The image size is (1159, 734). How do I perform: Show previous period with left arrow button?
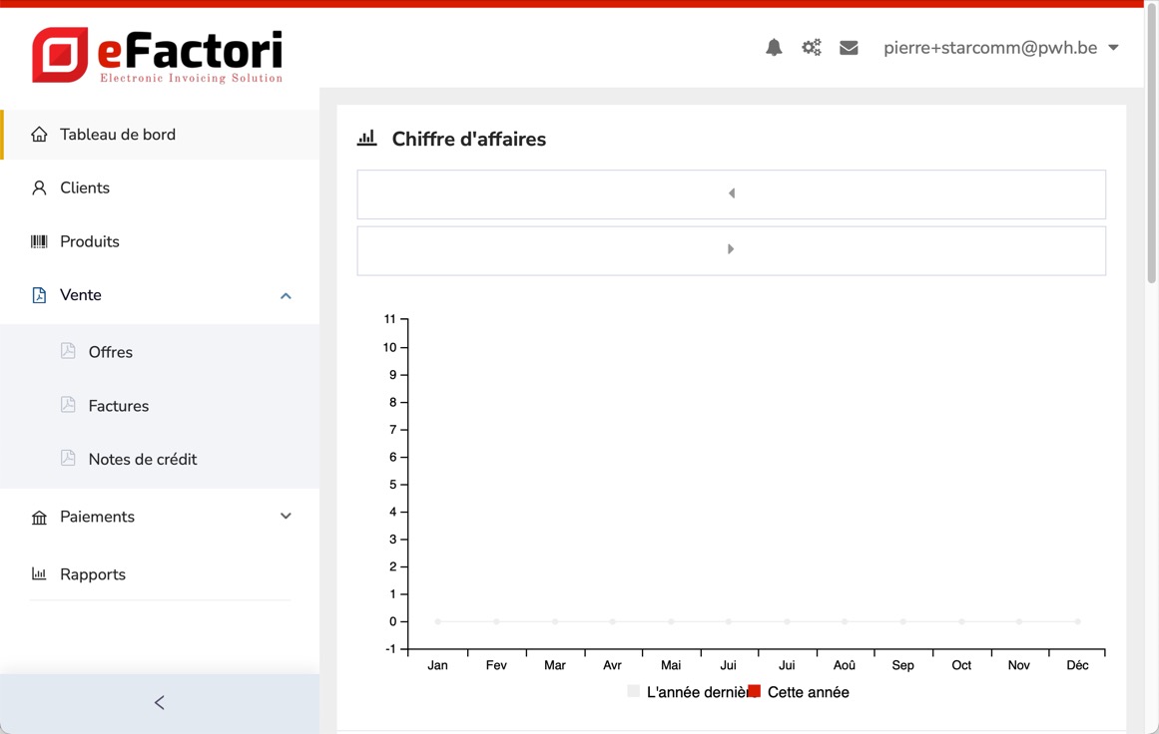tap(731, 193)
